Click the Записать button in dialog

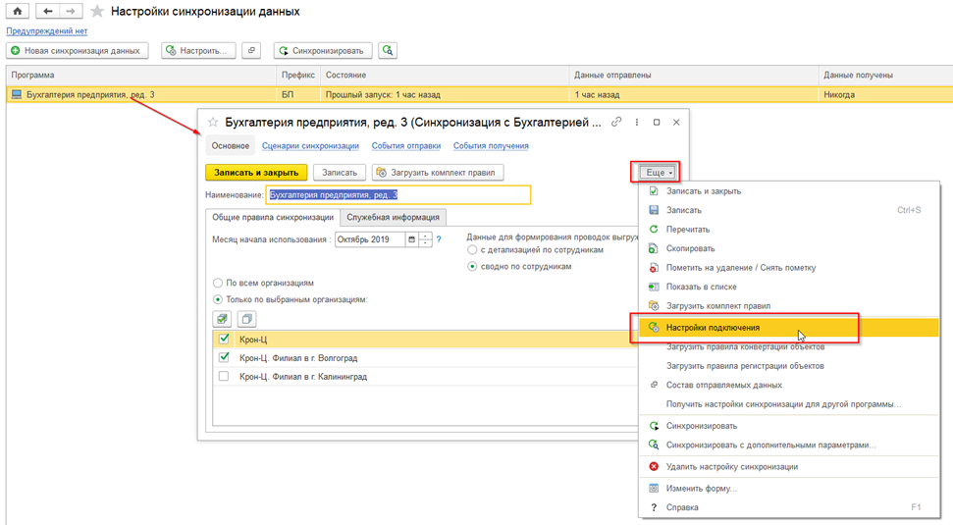click(340, 173)
